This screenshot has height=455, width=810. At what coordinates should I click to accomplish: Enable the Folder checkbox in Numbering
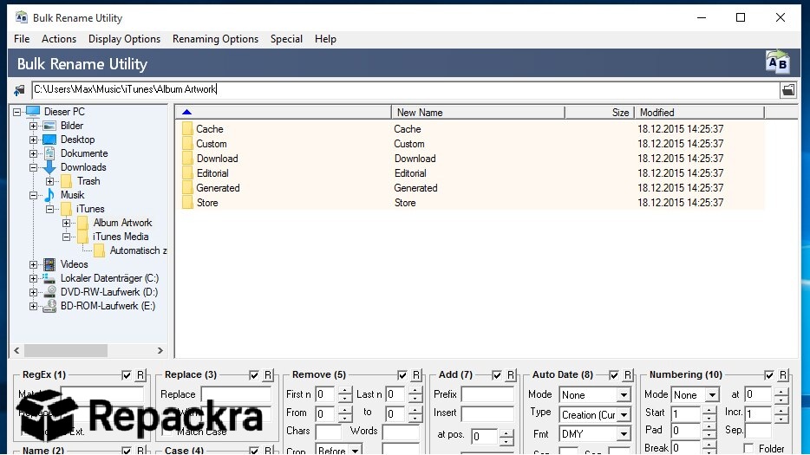749,448
